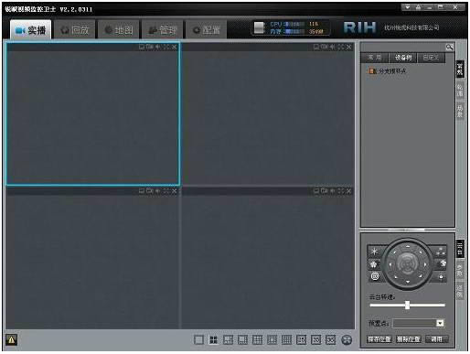Viewport: 470px width, 354px height.
Task: Toggle audio in the top-right video pane
Action: pyautogui.click(x=333, y=47)
